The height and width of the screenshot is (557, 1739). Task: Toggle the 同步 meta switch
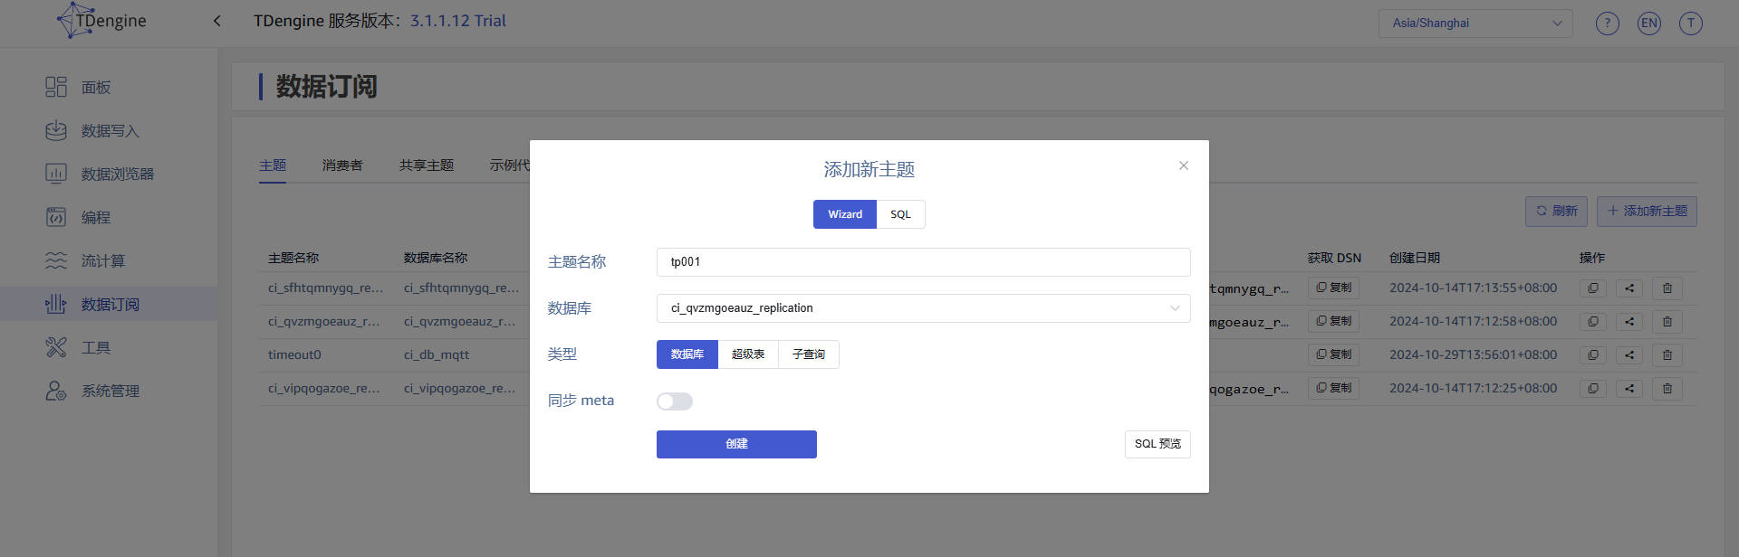[675, 401]
